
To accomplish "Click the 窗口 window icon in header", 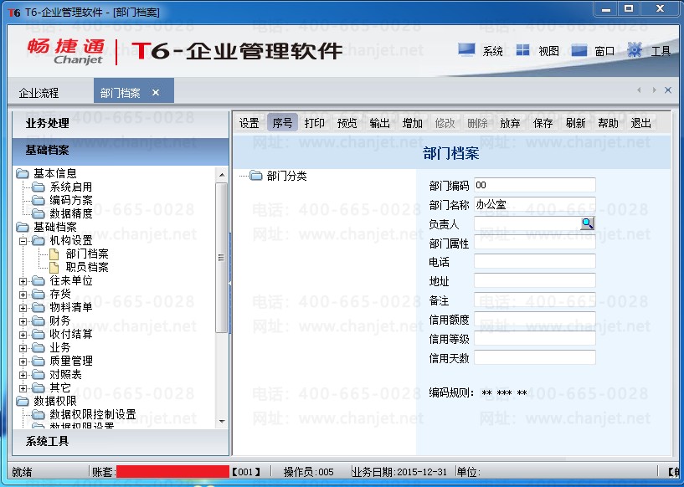I will [x=579, y=50].
